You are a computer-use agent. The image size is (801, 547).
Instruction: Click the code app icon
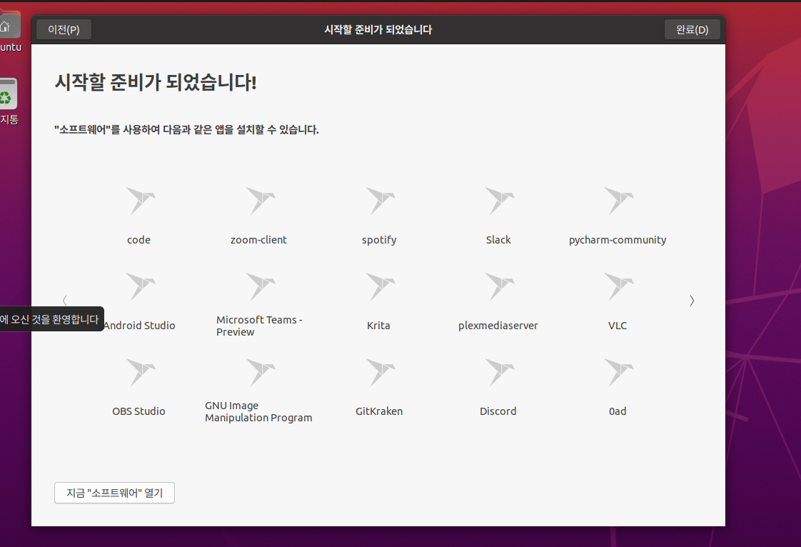tap(140, 201)
